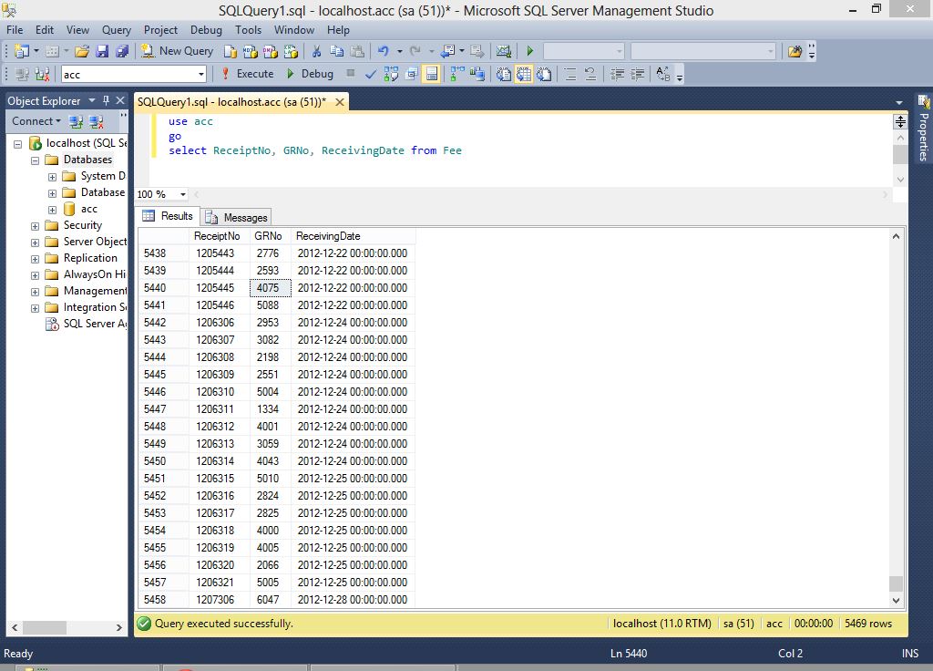The image size is (933, 671).
Task: Save all files using Save All icon
Action: point(123,52)
